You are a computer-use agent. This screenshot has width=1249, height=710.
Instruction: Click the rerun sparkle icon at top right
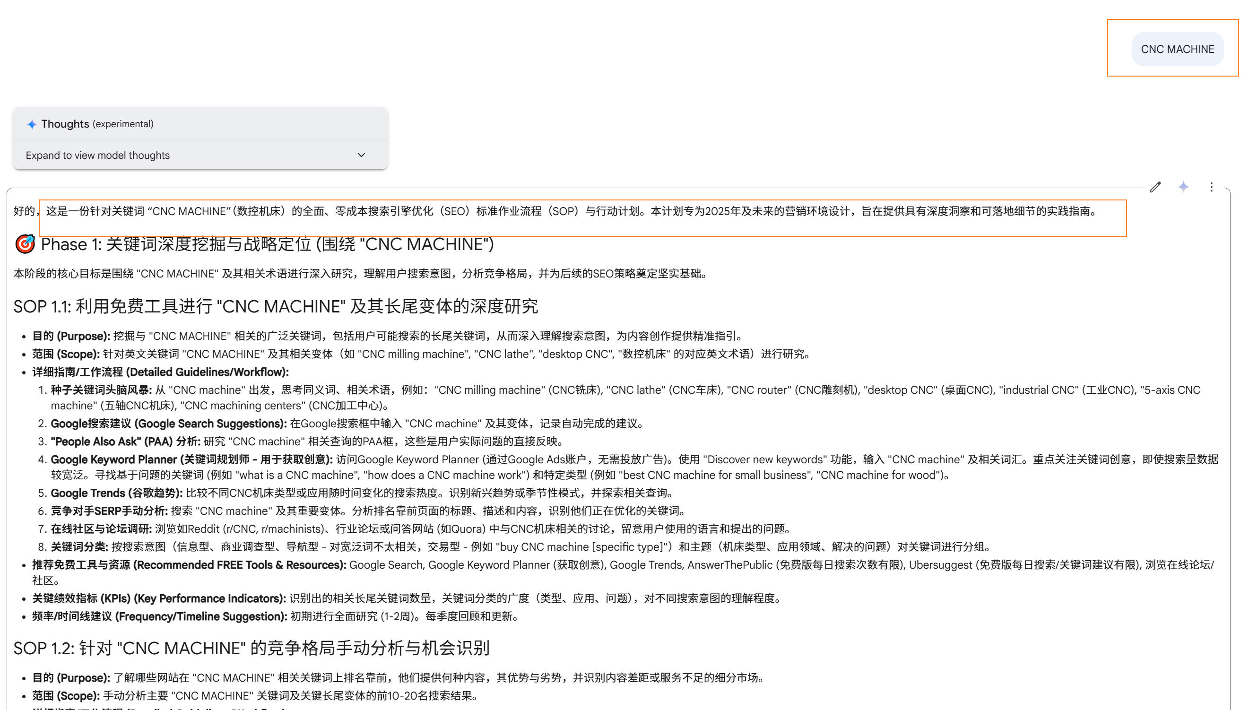point(1183,187)
